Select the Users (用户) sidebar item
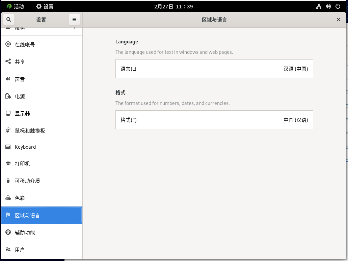 (x=20, y=250)
